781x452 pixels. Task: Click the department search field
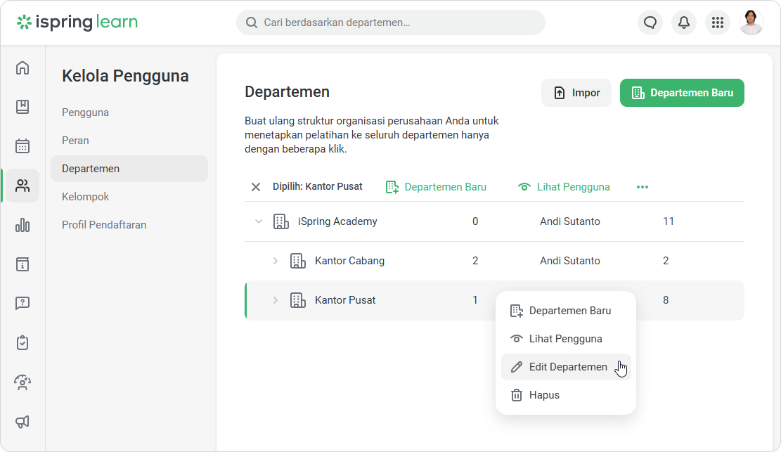pyautogui.click(x=390, y=22)
